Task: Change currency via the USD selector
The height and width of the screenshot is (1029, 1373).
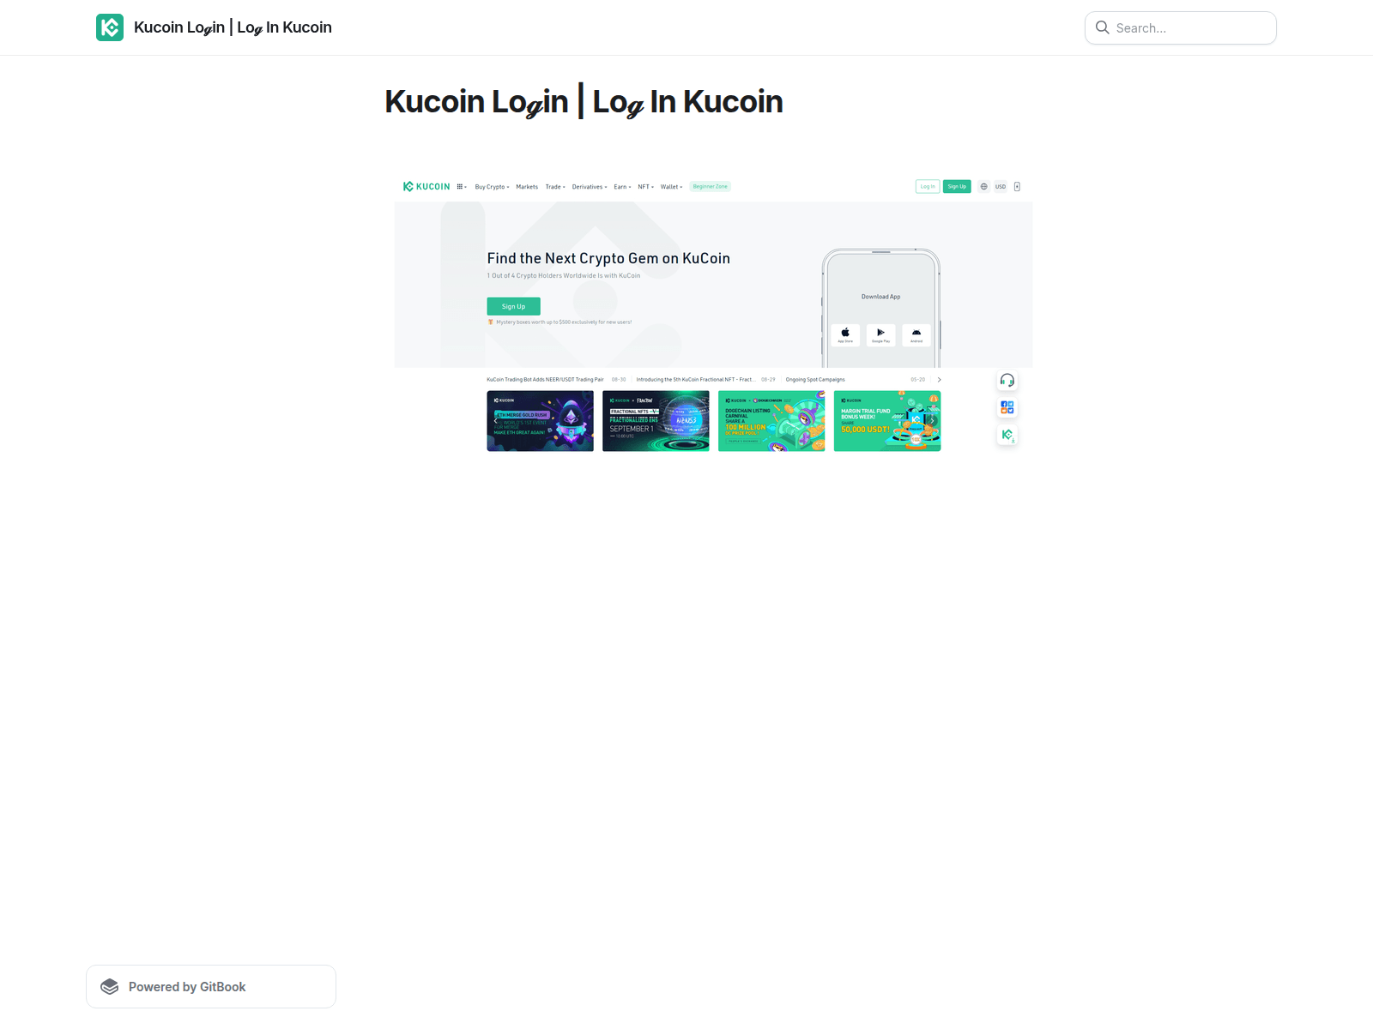Action: tap(1001, 186)
